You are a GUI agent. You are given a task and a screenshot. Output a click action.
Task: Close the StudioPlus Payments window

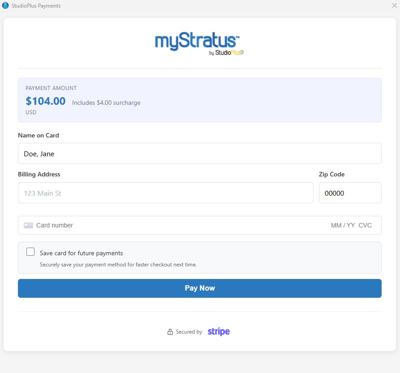(394, 5)
